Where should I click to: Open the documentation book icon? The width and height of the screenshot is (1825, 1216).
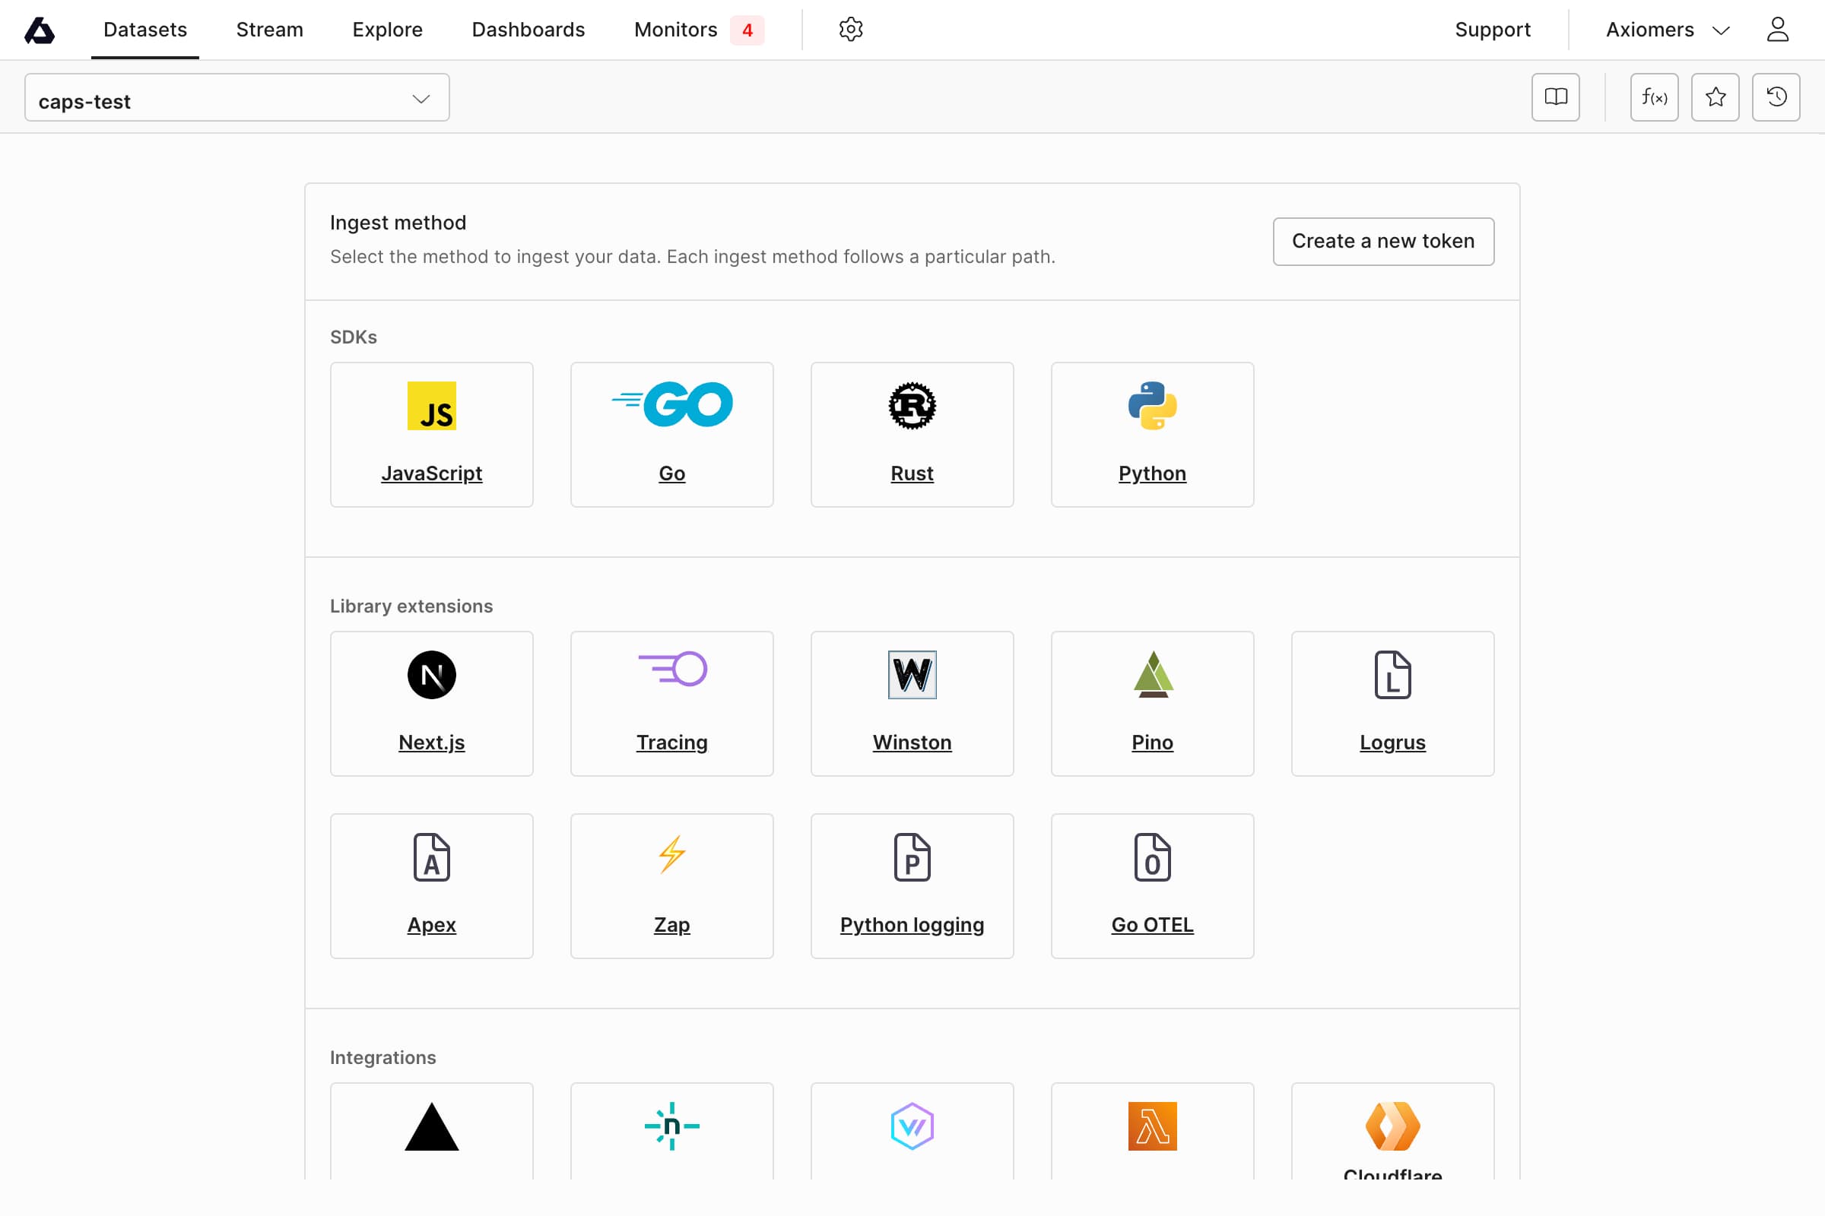tap(1555, 97)
